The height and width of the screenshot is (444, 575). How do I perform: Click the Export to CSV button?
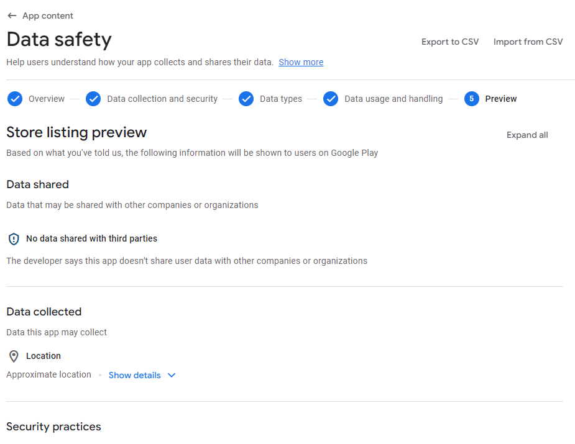pyautogui.click(x=450, y=42)
